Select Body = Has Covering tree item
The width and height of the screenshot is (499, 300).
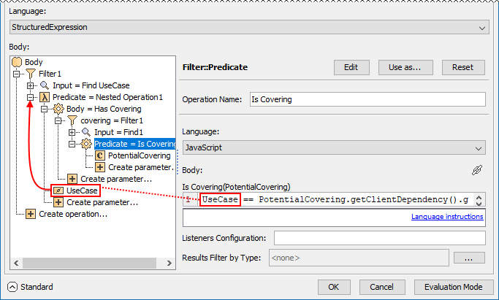[x=104, y=109]
